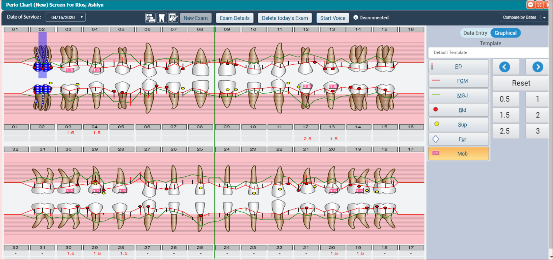Set value with the 0.5 button
This screenshot has height=260, width=553.
[504, 99]
